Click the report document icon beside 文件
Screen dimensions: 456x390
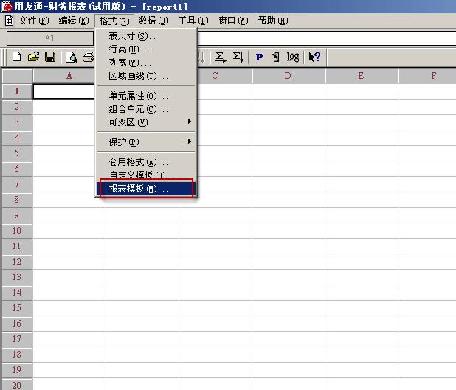click(10, 21)
